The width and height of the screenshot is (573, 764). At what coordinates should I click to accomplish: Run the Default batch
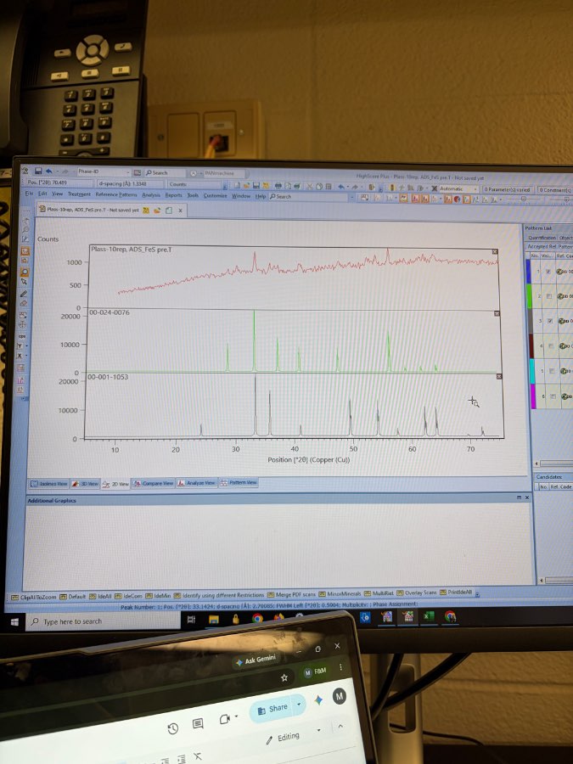[73, 597]
